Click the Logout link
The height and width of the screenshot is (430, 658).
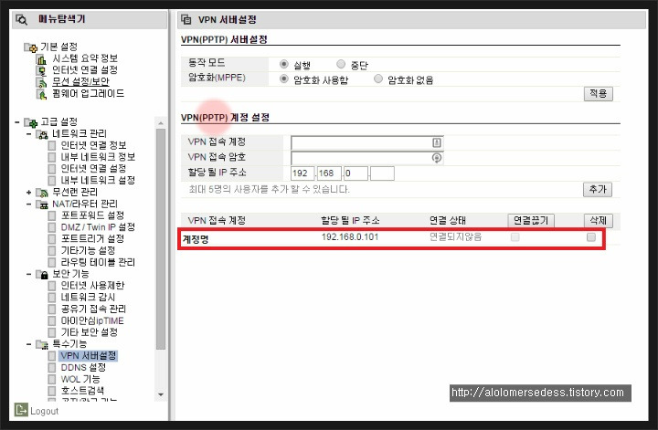click(x=45, y=411)
